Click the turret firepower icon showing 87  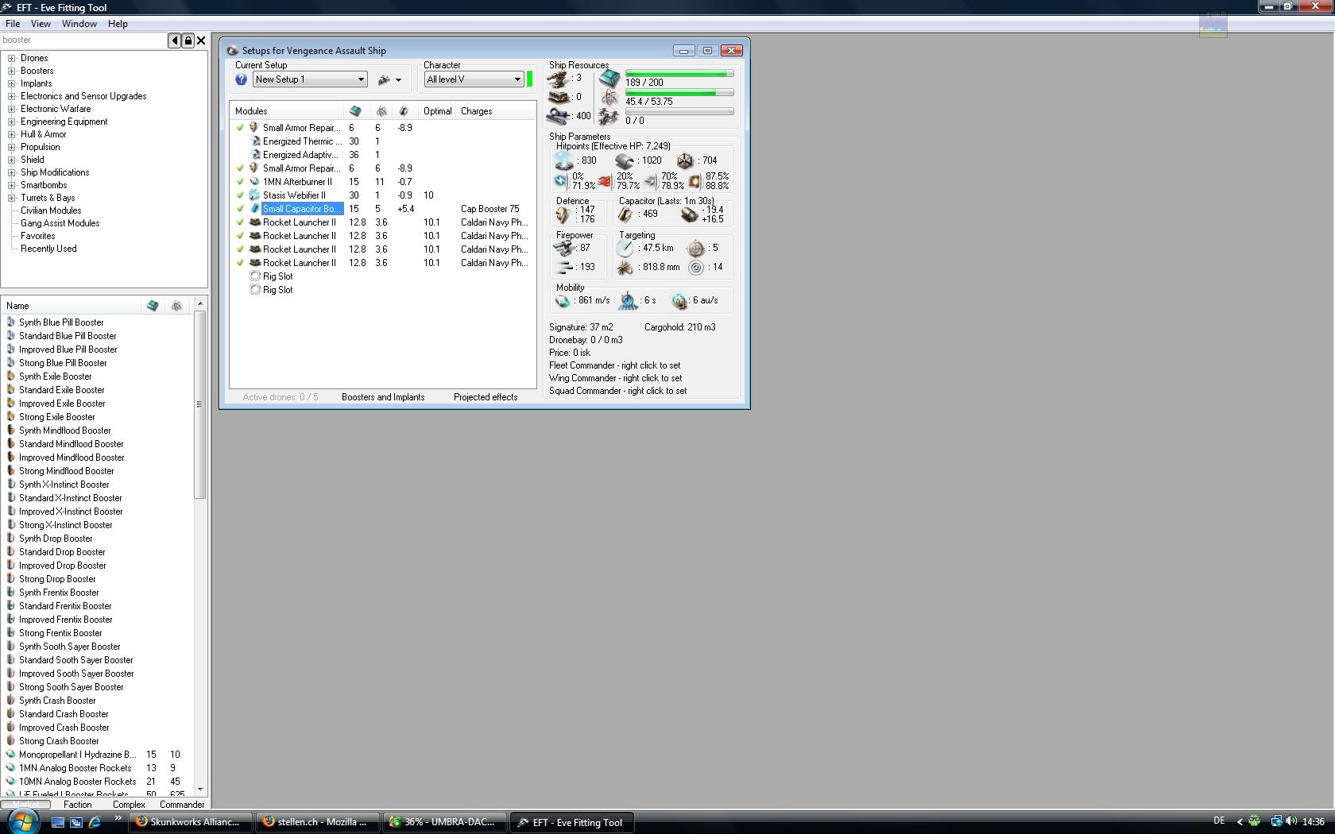coord(565,248)
